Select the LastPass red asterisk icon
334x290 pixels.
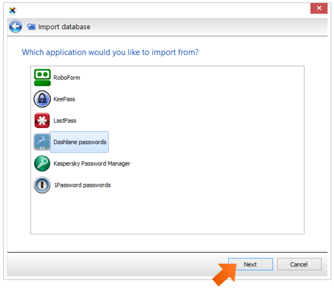click(x=42, y=121)
